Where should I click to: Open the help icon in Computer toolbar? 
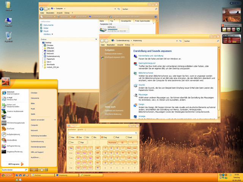point(156,17)
